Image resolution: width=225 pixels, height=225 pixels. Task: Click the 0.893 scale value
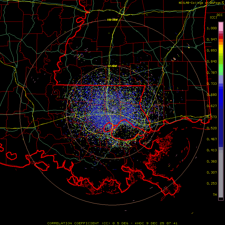[212, 50]
